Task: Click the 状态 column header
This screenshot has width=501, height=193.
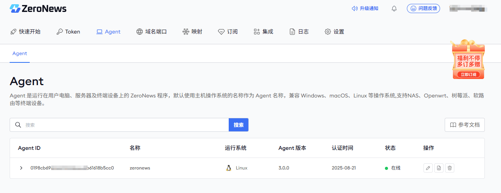Action: pos(390,148)
